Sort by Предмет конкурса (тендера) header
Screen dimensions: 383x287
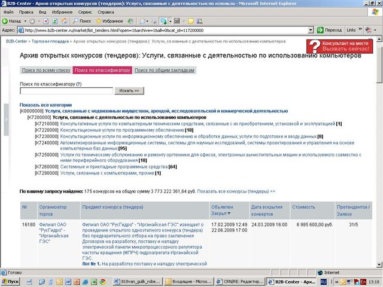point(113,207)
